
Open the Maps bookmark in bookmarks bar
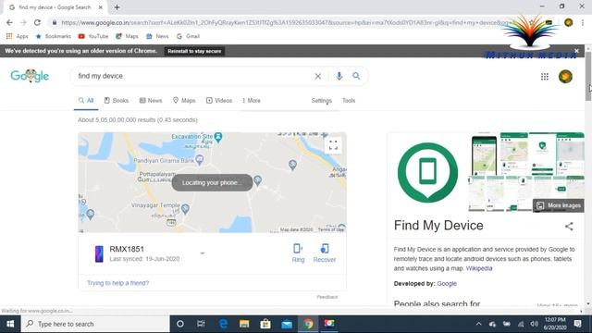click(x=127, y=36)
